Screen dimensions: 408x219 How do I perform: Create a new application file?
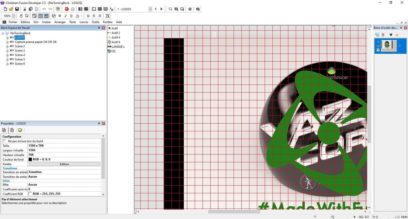pos(5,9)
